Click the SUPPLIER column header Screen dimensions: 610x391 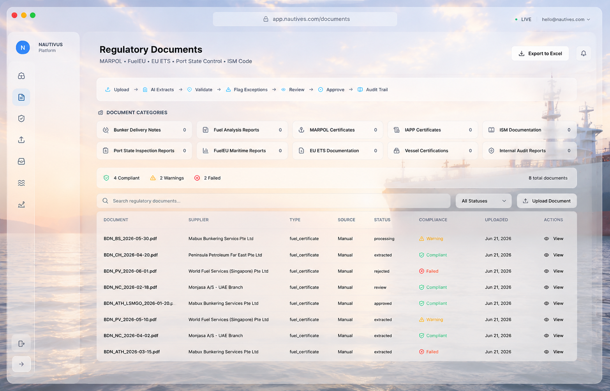[198, 220]
